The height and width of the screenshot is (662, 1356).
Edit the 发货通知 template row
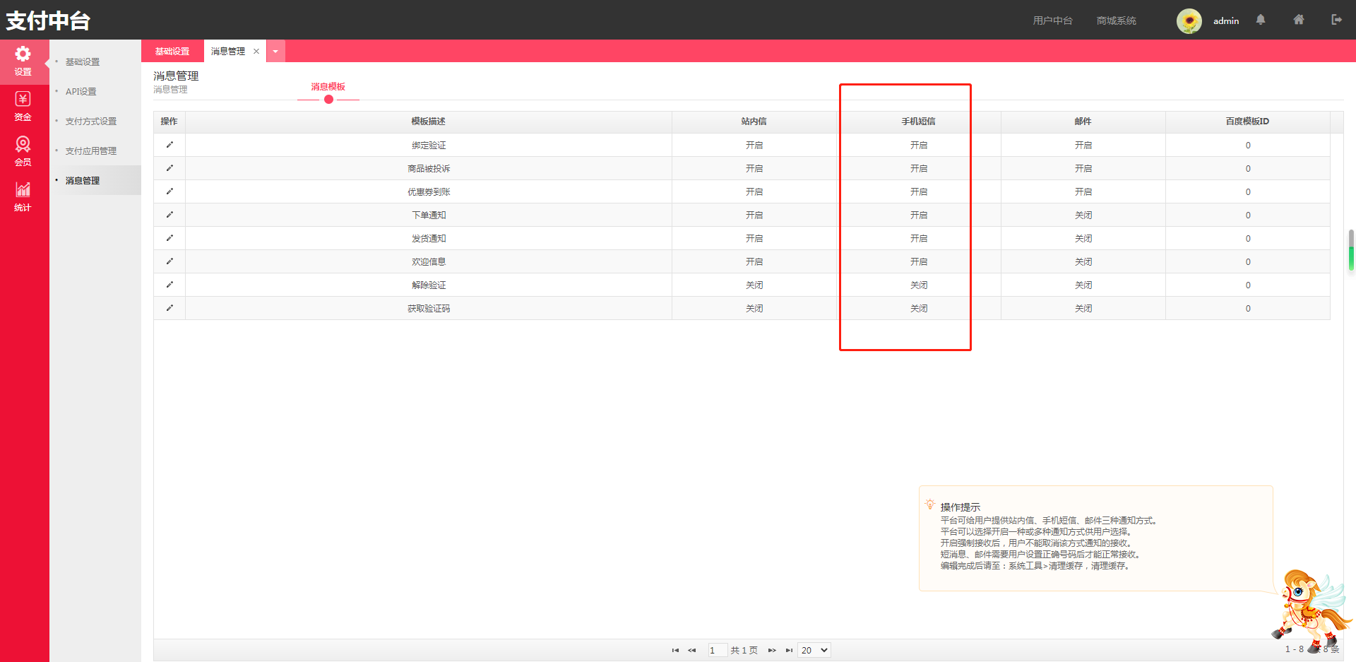[x=169, y=238]
